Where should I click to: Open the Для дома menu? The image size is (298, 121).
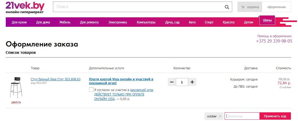click(x=43, y=22)
